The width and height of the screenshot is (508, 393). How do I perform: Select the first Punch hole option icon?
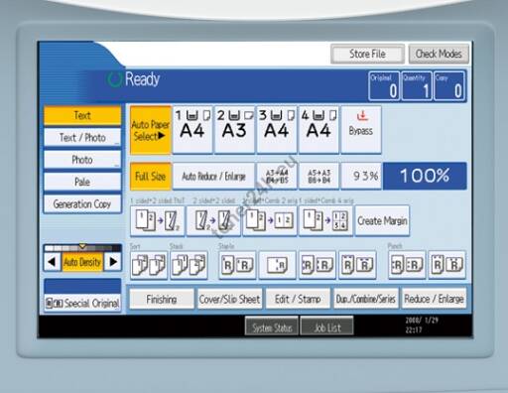(407, 265)
